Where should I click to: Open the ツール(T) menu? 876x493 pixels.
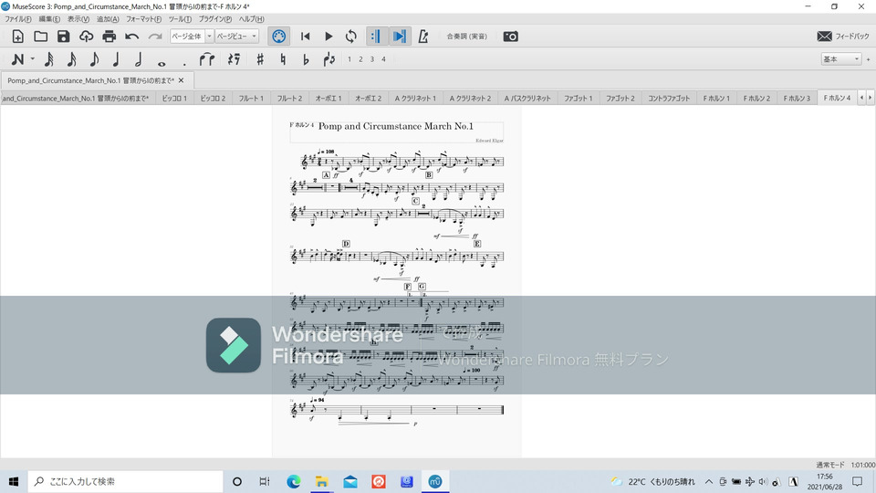click(180, 19)
